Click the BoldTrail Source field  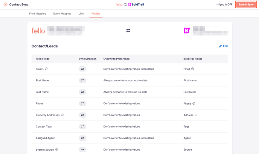pos(187,149)
